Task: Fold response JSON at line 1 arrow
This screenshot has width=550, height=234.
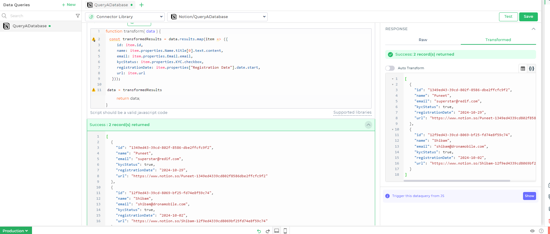Action: [393, 79]
